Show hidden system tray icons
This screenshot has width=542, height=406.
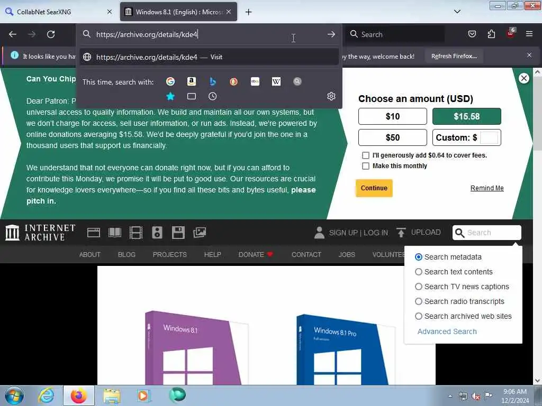(x=450, y=396)
